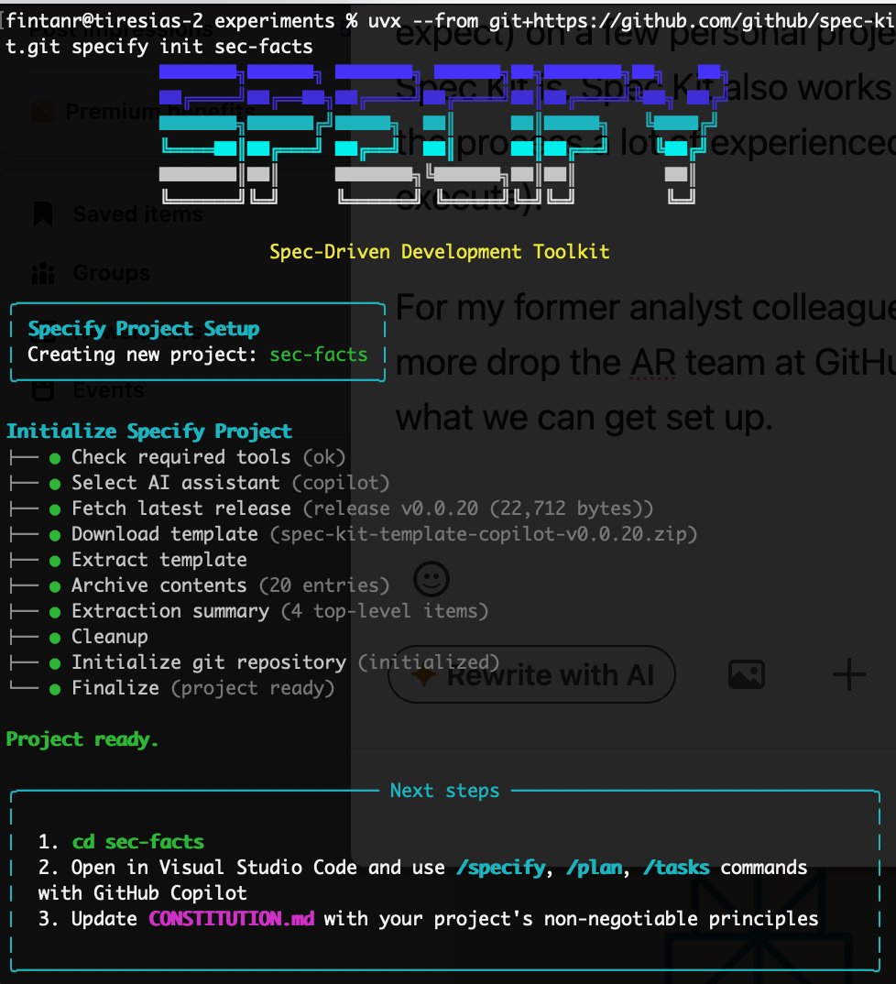Click the smiley emoji icon
The height and width of the screenshot is (984, 896).
coord(432,578)
